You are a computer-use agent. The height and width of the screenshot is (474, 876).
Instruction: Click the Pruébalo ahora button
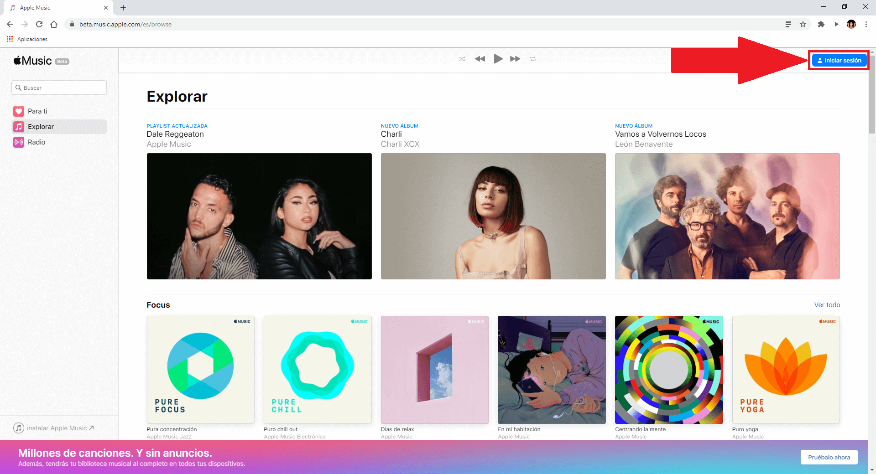pos(829,457)
